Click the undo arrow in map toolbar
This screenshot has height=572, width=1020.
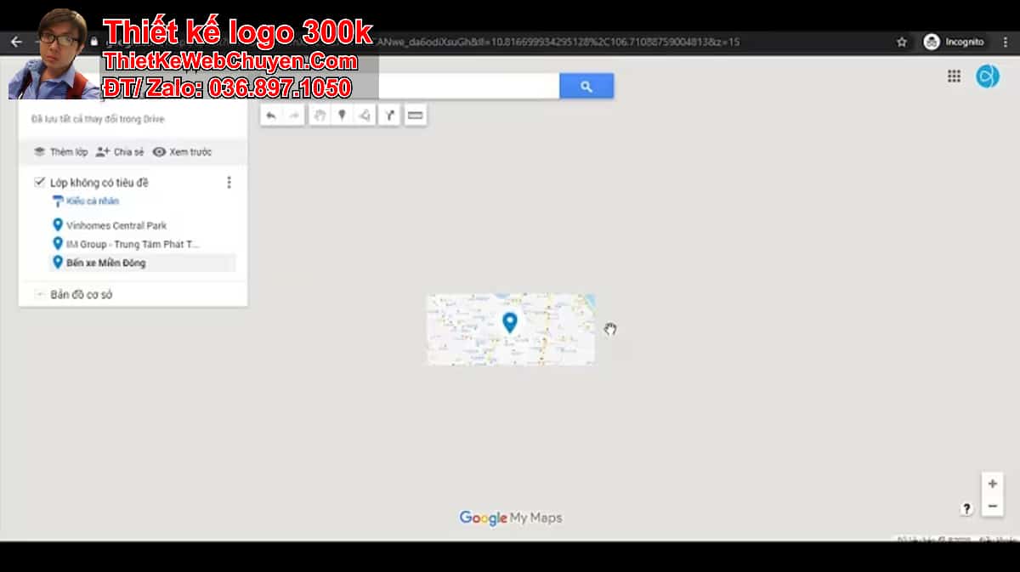click(271, 116)
